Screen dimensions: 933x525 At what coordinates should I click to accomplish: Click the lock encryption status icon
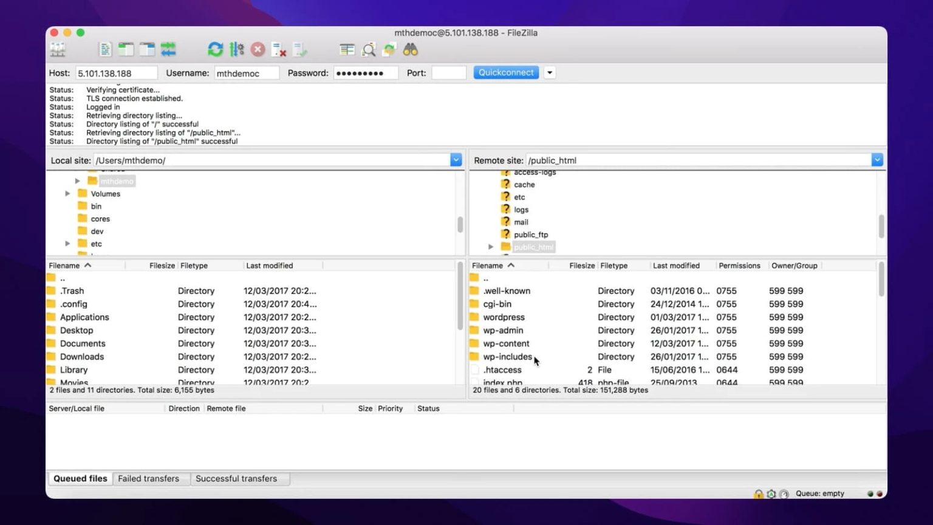(x=759, y=494)
